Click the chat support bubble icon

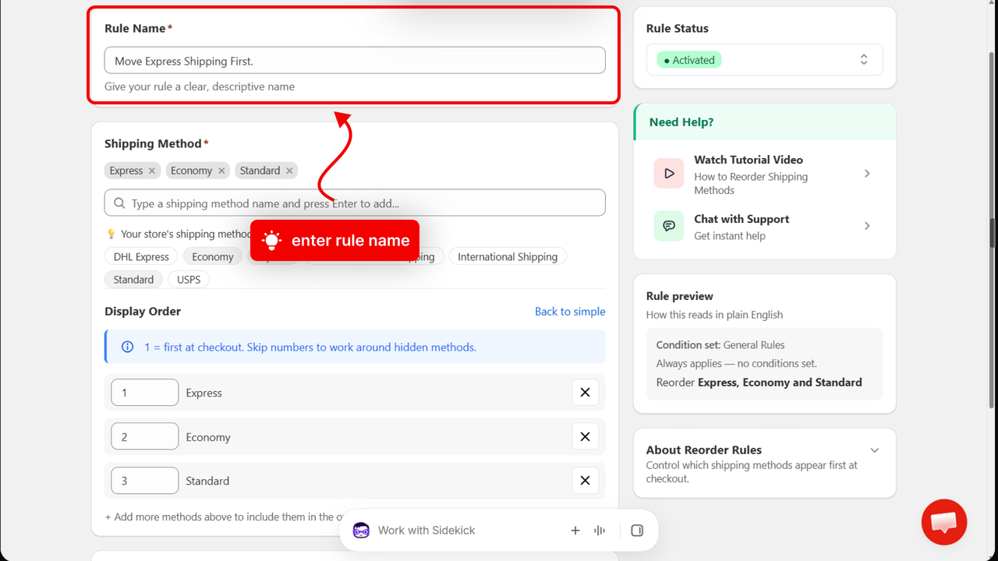(x=669, y=226)
